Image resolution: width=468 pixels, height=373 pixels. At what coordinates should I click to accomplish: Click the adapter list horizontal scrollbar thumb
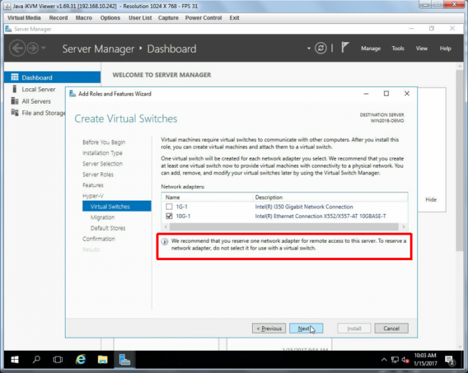tap(284, 227)
